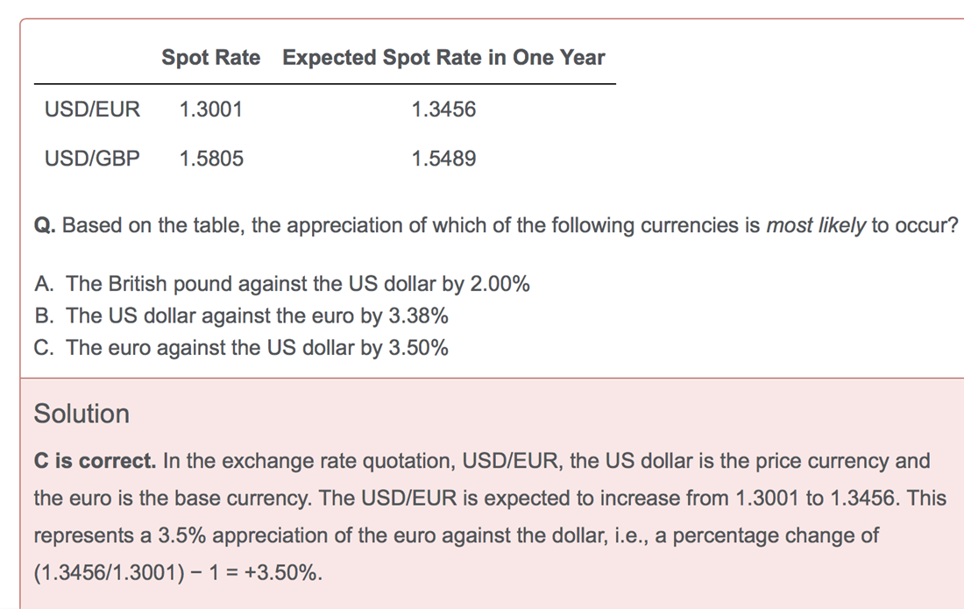Viewport: 964px width, 609px height.
Task: Click the formula (1.3456/1.3001) − 1
Action: click(x=127, y=573)
